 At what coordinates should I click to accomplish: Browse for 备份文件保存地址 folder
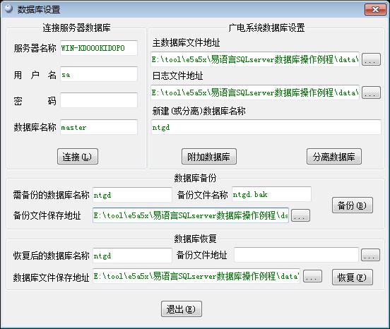(x=300, y=215)
